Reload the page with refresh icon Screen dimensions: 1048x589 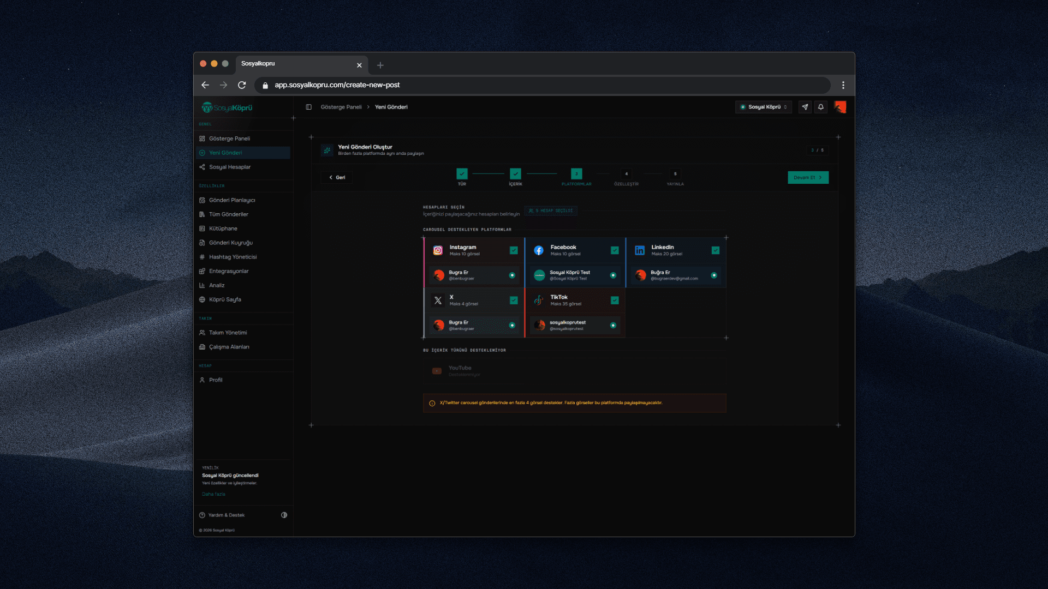pyautogui.click(x=242, y=85)
